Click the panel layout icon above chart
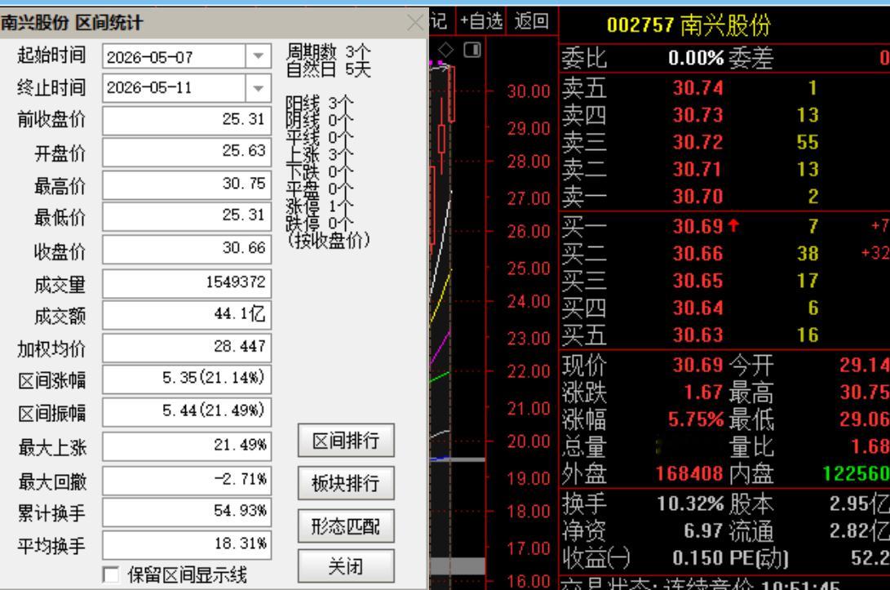 pos(472,50)
